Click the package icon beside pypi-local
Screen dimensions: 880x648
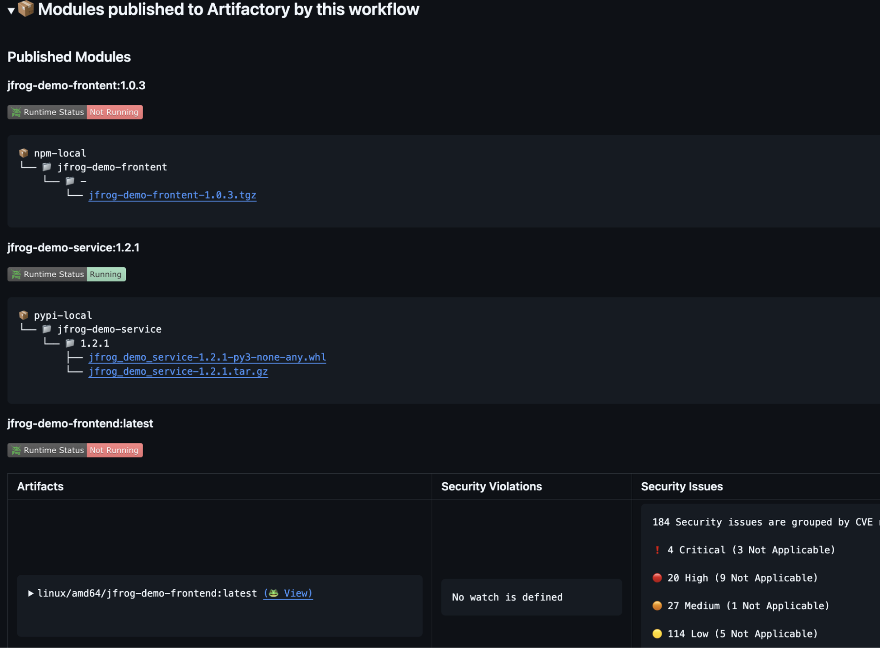23,315
